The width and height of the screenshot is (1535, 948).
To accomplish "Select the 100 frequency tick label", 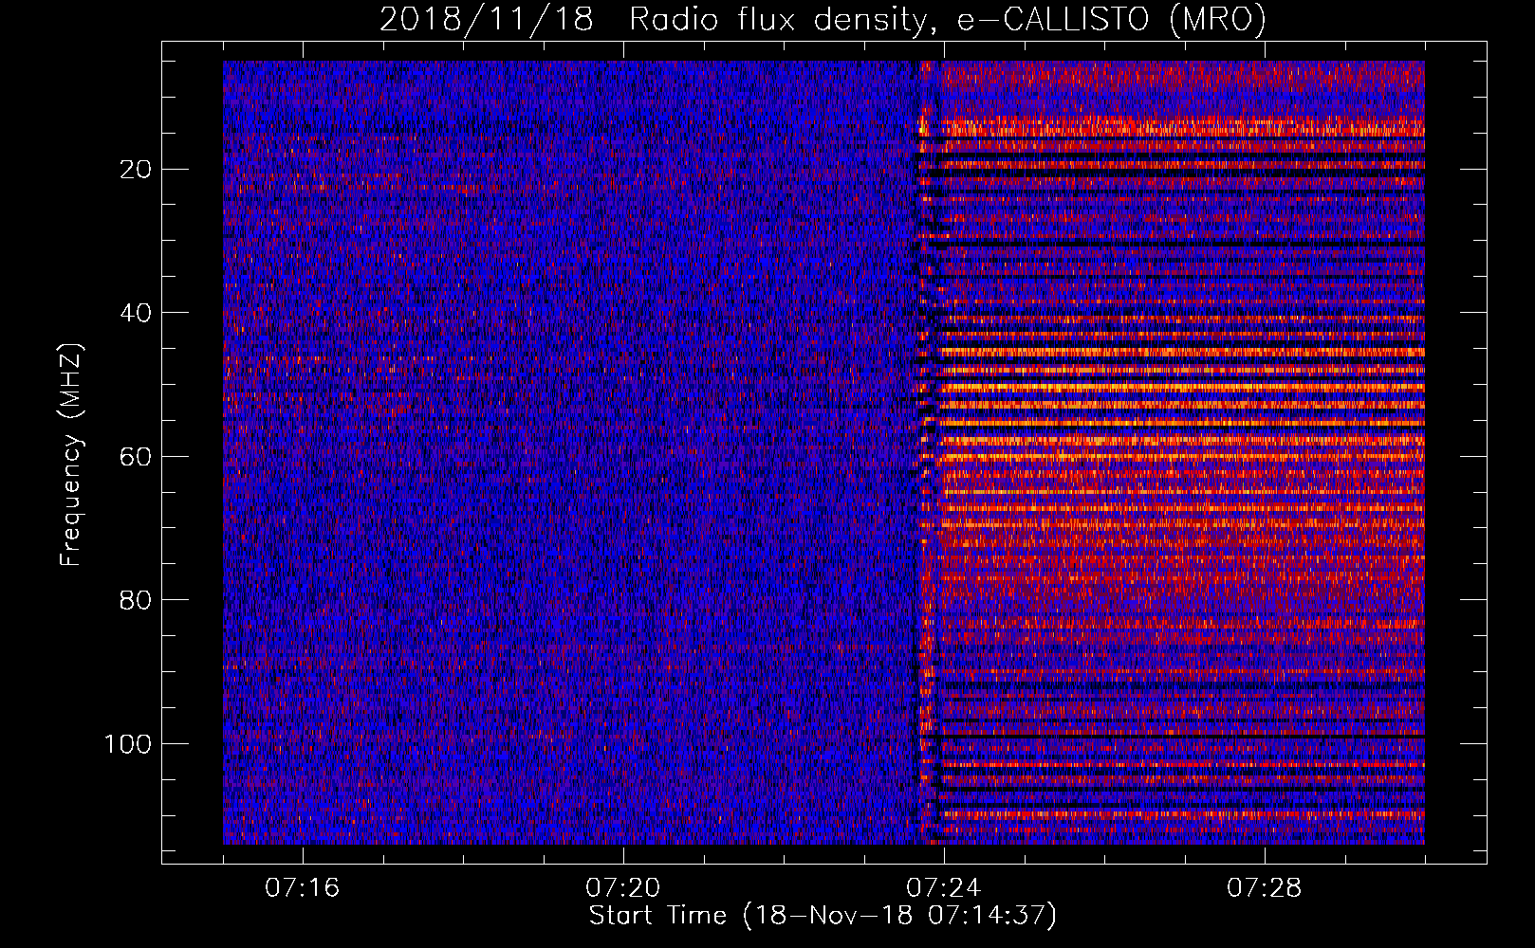I will click(x=128, y=744).
